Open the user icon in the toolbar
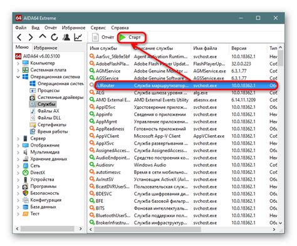 [66, 38]
